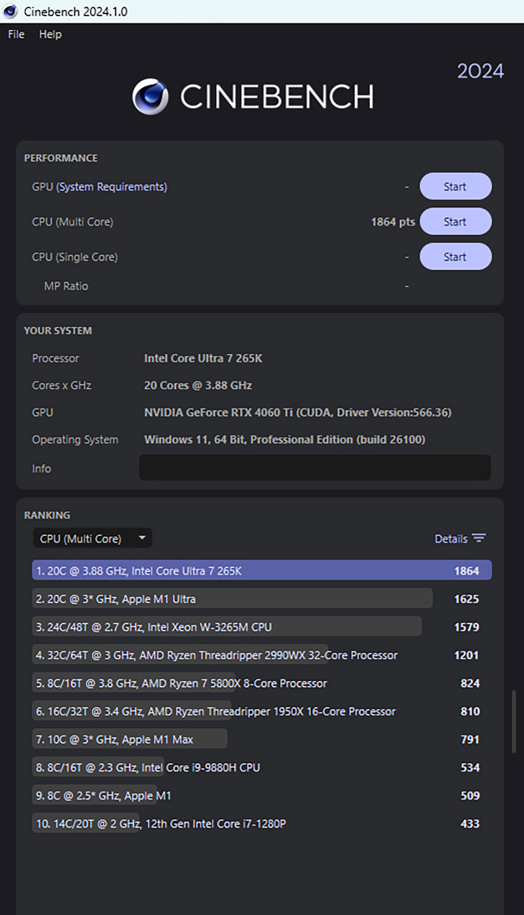Screen dimensions: 524x915
Task: Select the Threadripper 2990WX ranking row
Action: click(217, 655)
